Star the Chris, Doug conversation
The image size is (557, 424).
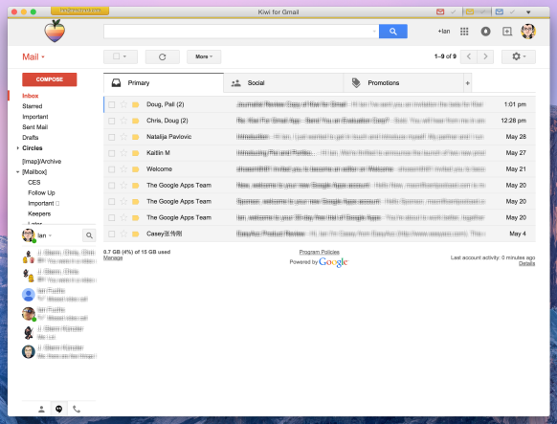coord(123,121)
